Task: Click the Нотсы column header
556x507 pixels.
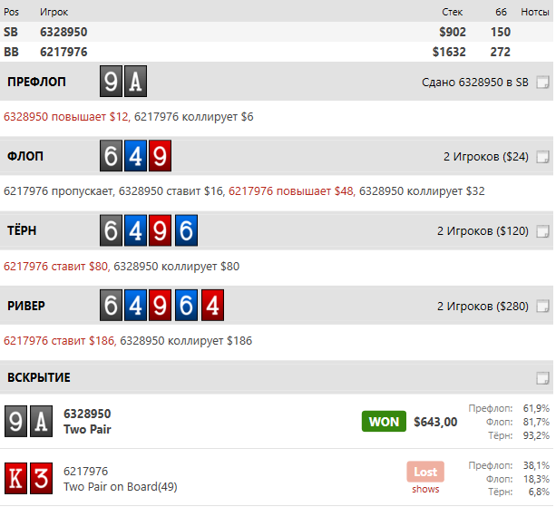Action: [x=535, y=12]
